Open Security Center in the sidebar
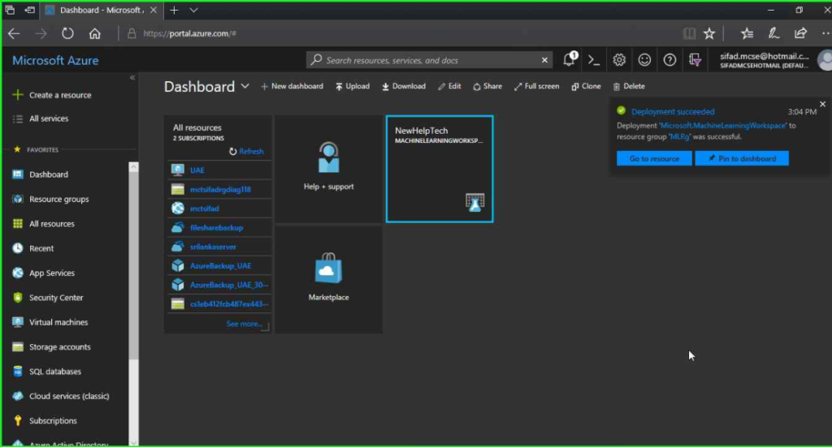The height and width of the screenshot is (447, 832). point(48,298)
